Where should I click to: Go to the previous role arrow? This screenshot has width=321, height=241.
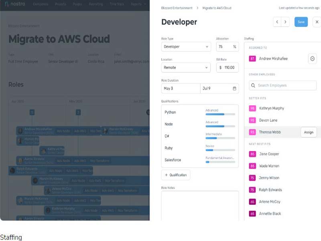(277, 22)
